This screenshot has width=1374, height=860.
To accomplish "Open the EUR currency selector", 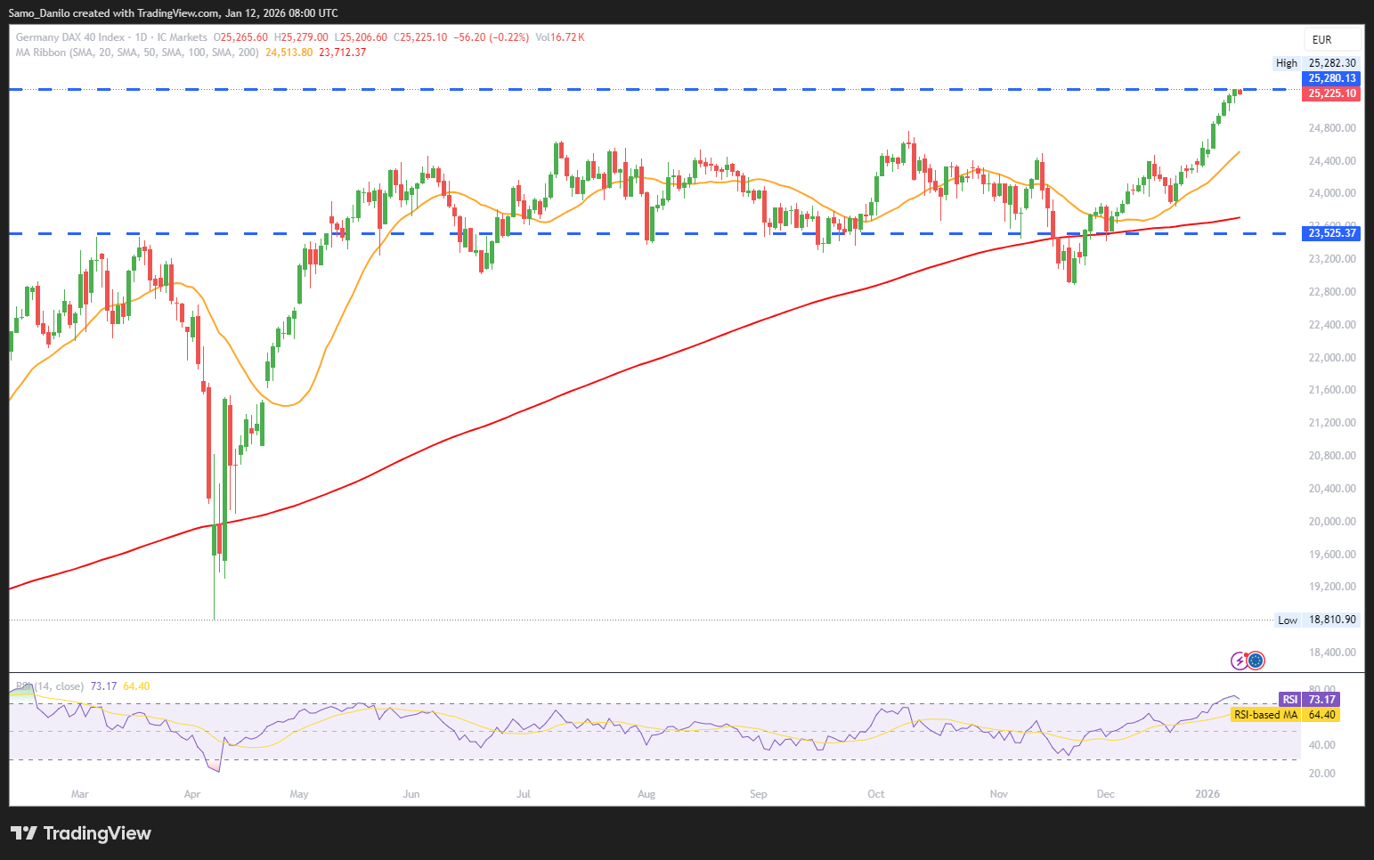I will click(1322, 39).
